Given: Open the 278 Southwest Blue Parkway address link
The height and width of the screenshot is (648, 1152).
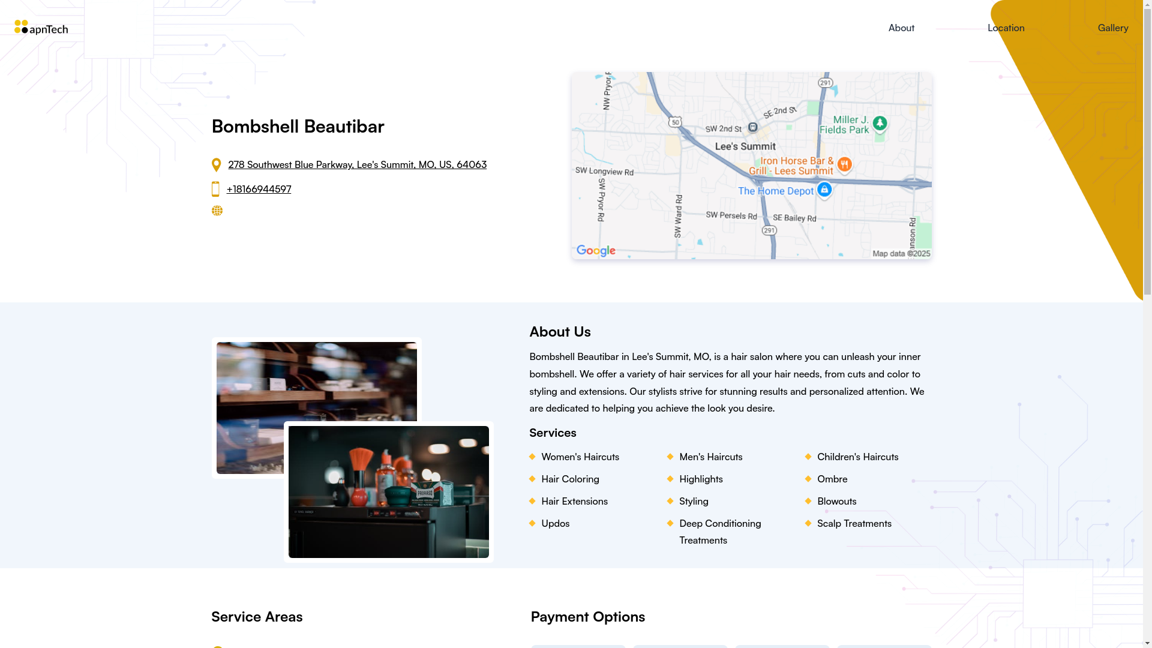Looking at the screenshot, I should [x=357, y=164].
